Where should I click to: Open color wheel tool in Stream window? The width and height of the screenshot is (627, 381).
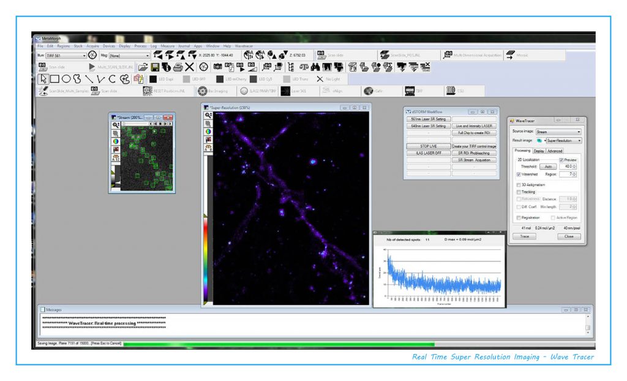(116, 141)
